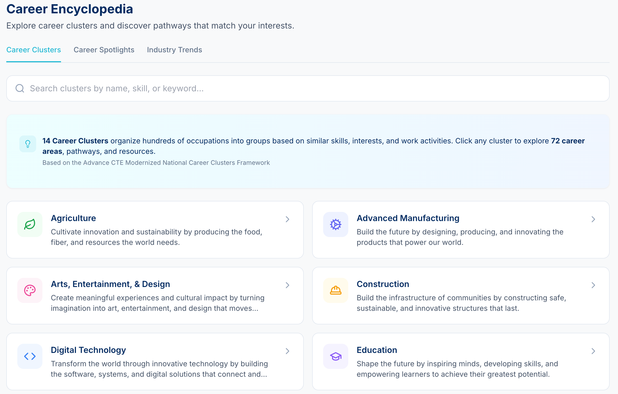This screenshot has height=394, width=618.
Task: Click the Digital Technology code icon
Action: click(x=30, y=356)
